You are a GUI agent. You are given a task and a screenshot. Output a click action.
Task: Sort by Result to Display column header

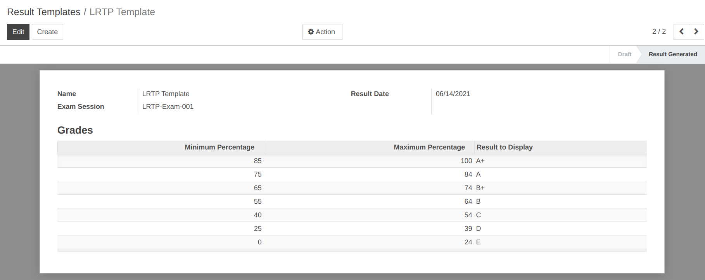tap(560, 147)
